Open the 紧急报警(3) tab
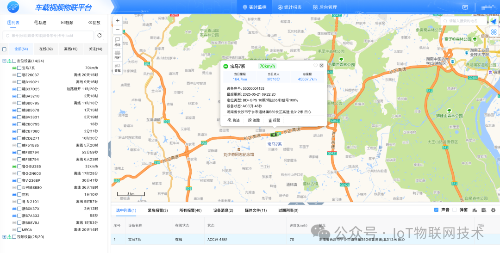 point(158,210)
